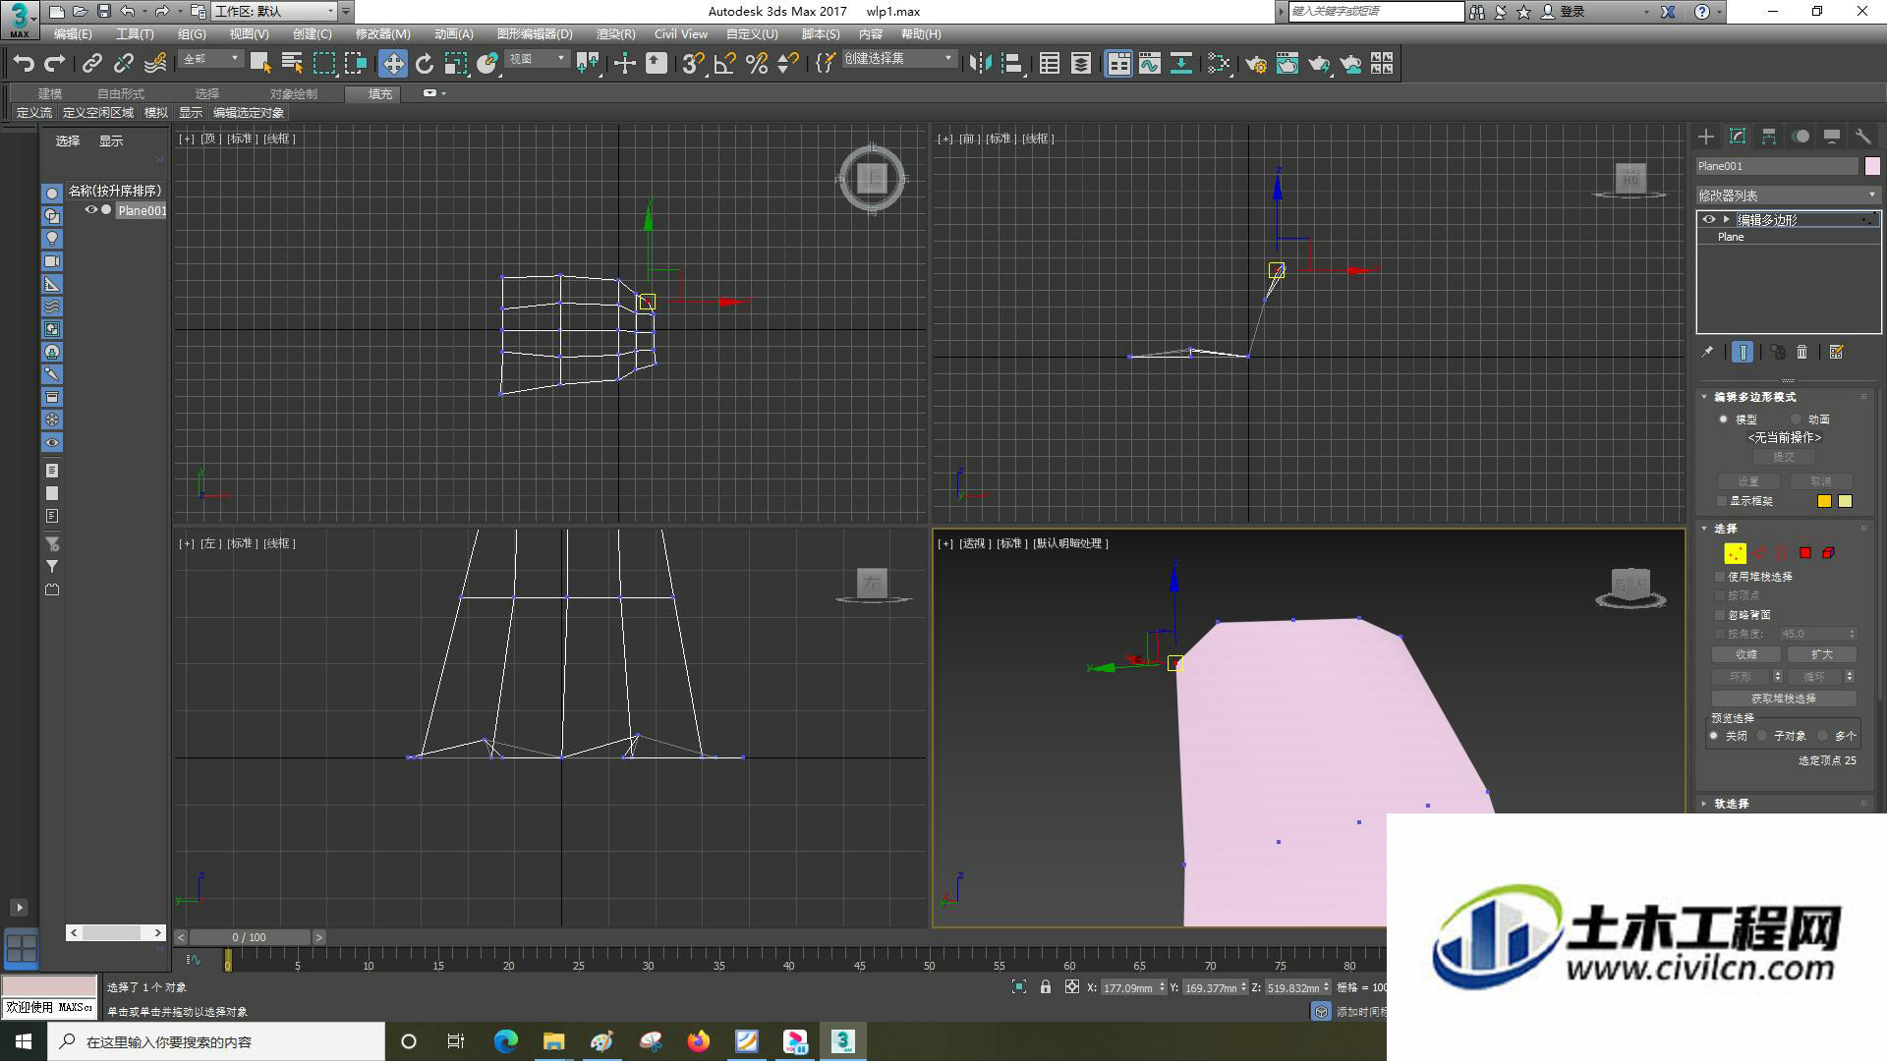Screen dimensions: 1887x1063
Task: Click the Undo arrow in the main toolbar
Action: coord(24,64)
